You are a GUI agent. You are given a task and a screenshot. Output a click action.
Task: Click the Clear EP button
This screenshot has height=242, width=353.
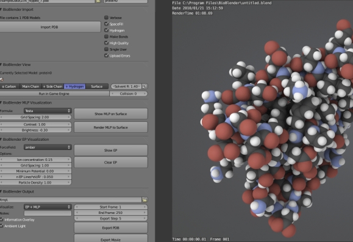coord(111,162)
